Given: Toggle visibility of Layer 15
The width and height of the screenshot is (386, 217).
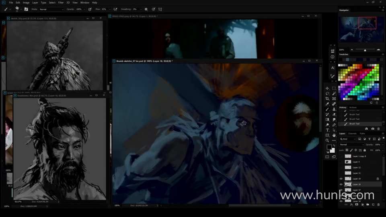Looking at the screenshot, I should (341, 179).
